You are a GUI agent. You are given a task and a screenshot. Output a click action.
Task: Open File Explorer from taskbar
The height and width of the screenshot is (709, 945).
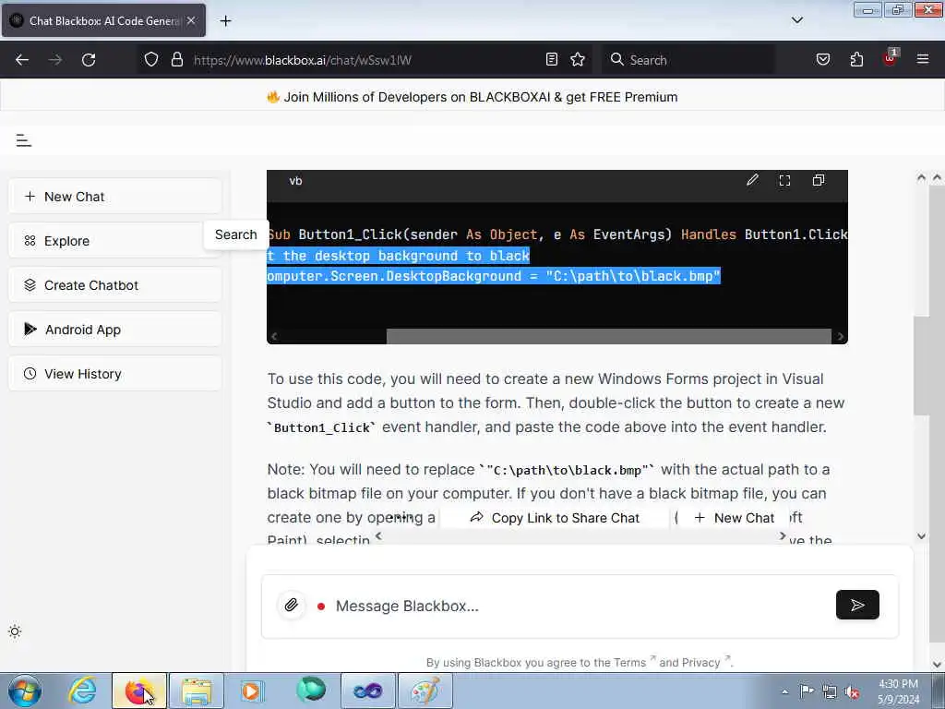pyautogui.click(x=197, y=691)
